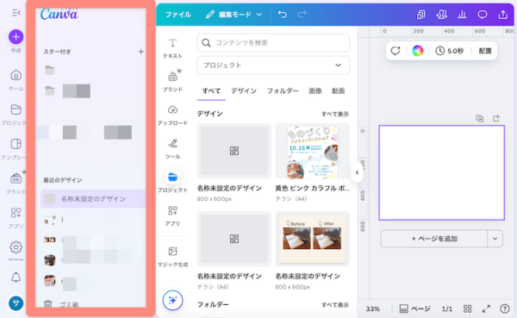The image size is (517, 318).
Task: Open the comments speech bubble icon
Action: click(x=483, y=14)
